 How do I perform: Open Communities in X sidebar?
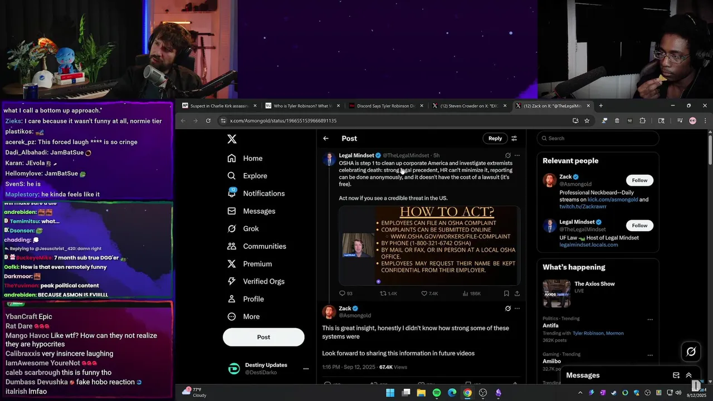tap(257, 246)
